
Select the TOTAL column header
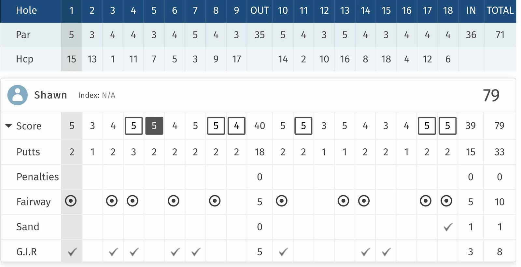tap(500, 11)
